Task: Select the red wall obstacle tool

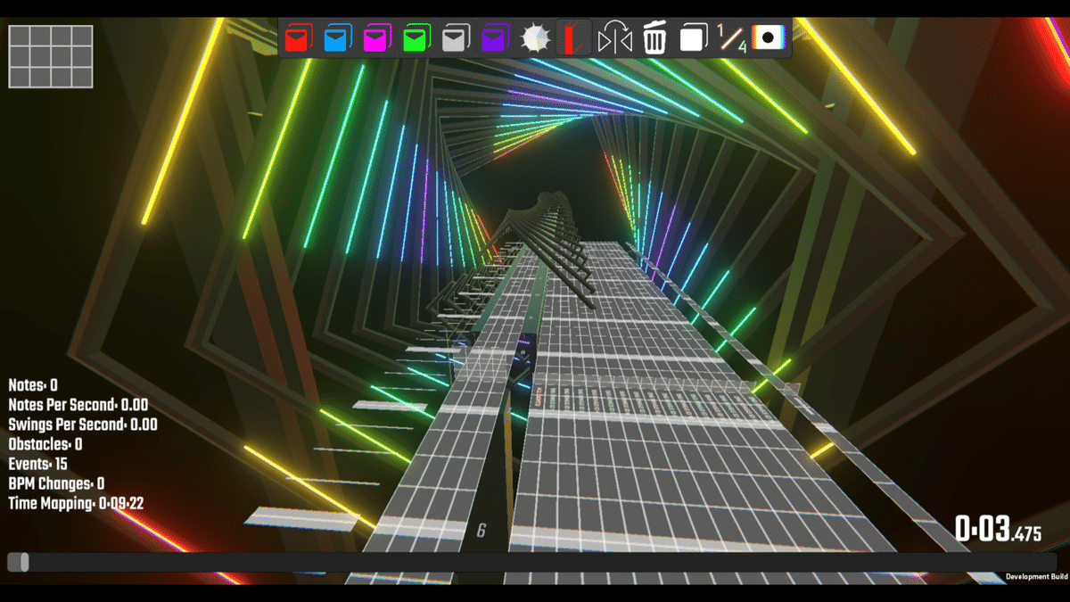Action: pyautogui.click(x=573, y=38)
